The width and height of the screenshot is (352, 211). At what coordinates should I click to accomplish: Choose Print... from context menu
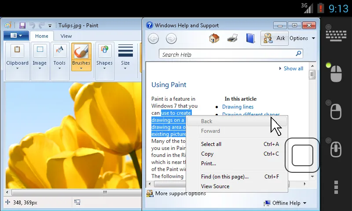pyautogui.click(x=238, y=164)
